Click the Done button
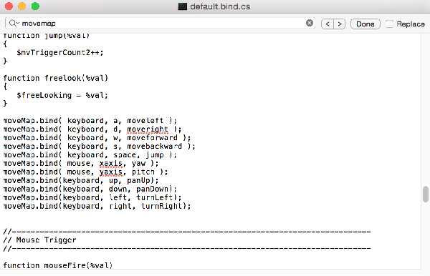 (x=365, y=24)
